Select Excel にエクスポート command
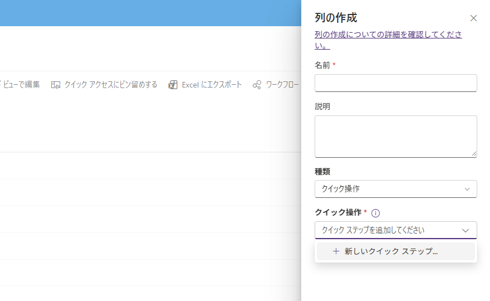This screenshot has width=490, height=301. coord(212,85)
